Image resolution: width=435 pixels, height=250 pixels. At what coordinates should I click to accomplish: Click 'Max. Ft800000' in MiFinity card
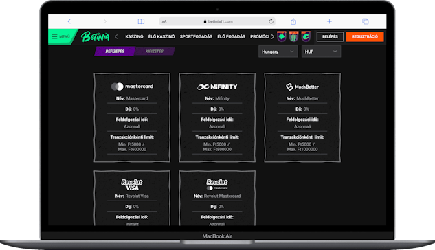click(217, 150)
